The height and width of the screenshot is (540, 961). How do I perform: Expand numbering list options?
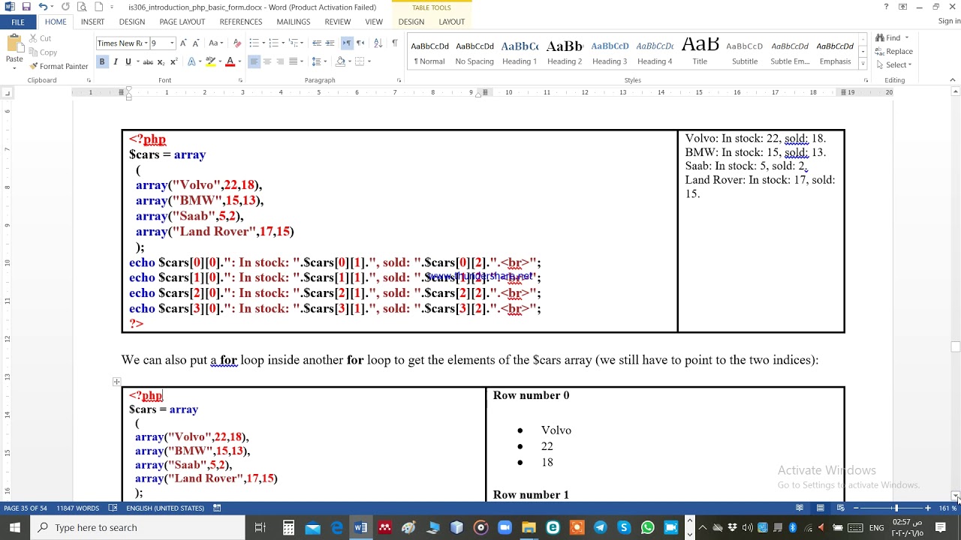point(283,43)
